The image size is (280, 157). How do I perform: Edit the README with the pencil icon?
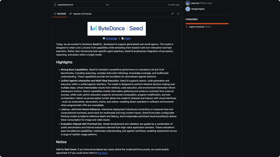(x=172, y=14)
